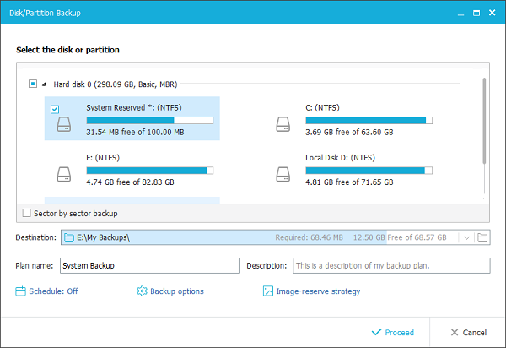Open the Schedule calendar icon
This screenshot has width=506, height=348.
20,291
